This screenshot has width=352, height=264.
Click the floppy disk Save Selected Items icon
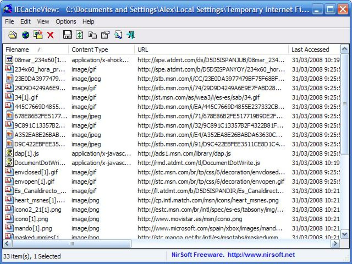[x=67, y=35]
